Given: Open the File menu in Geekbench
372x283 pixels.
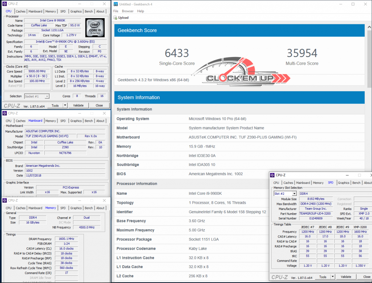Looking at the screenshot, I should coord(116,11).
